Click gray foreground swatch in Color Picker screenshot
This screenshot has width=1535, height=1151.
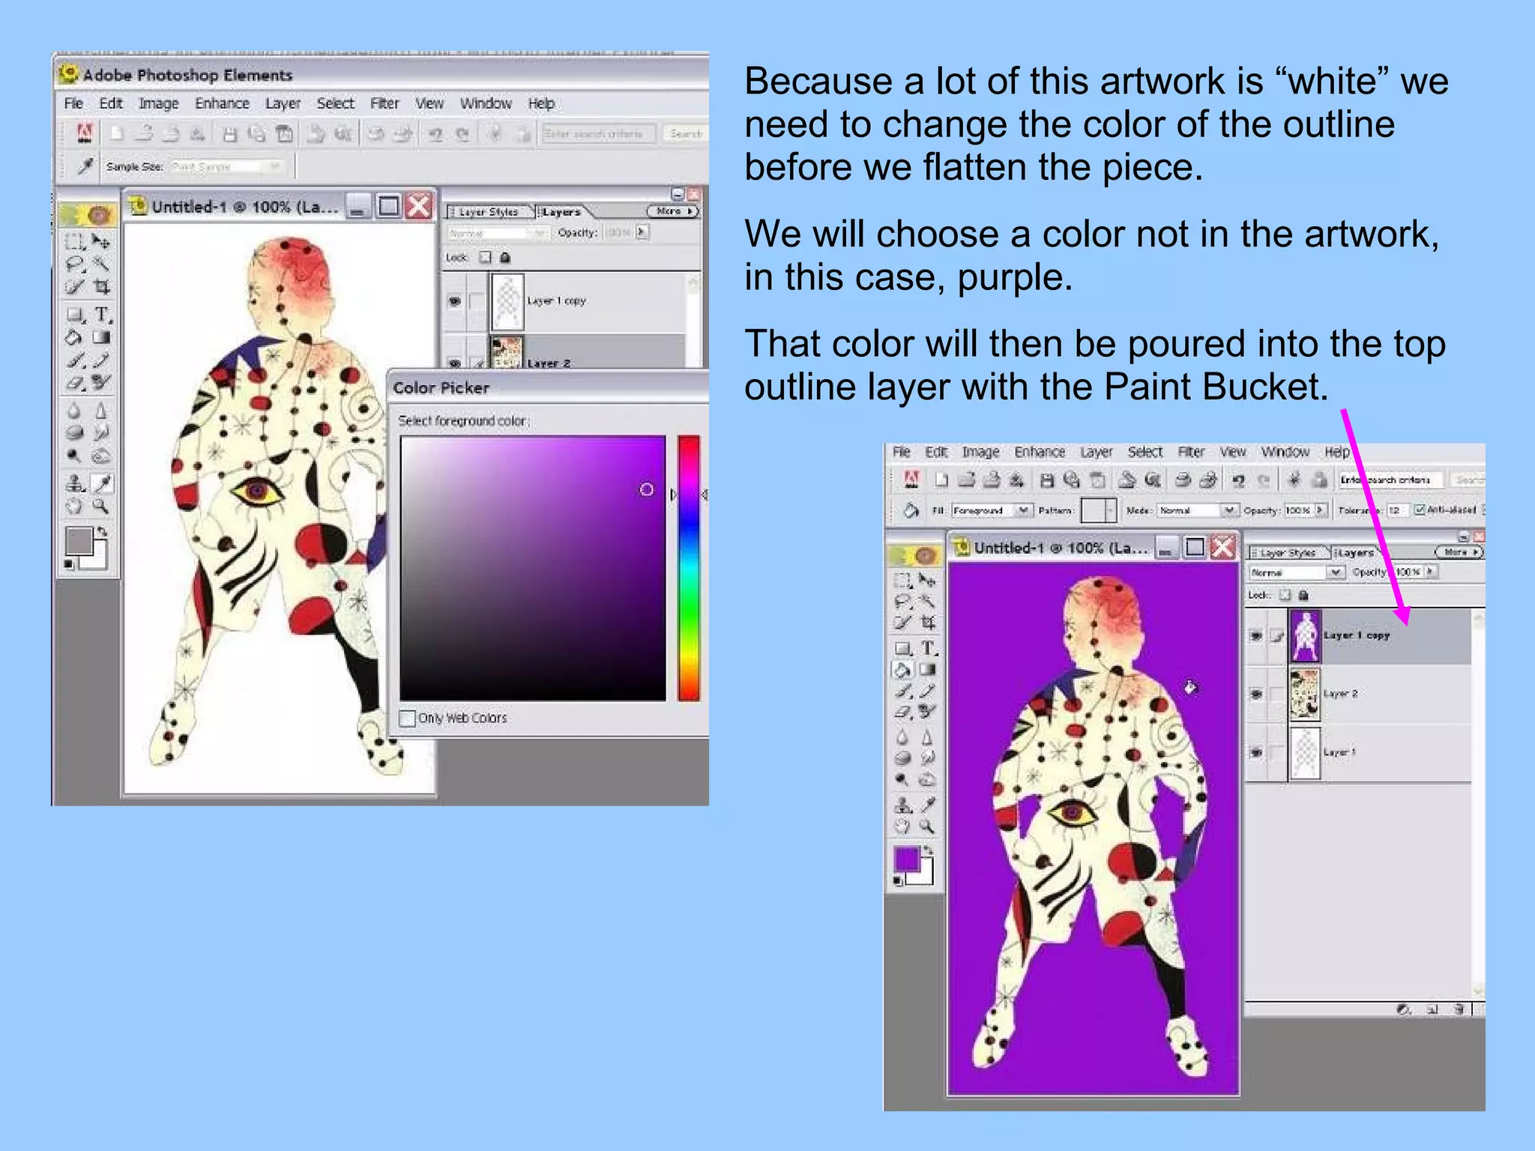pos(79,540)
